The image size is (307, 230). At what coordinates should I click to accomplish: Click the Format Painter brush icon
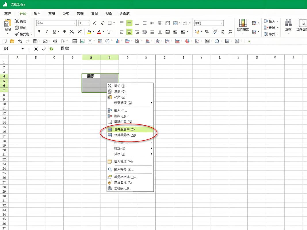click(x=17, y=34)
